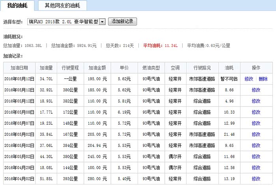Click 修改 for the 34.70L refuel record
This screenshot has width=276, height=188.
click(x=249, y=79)
